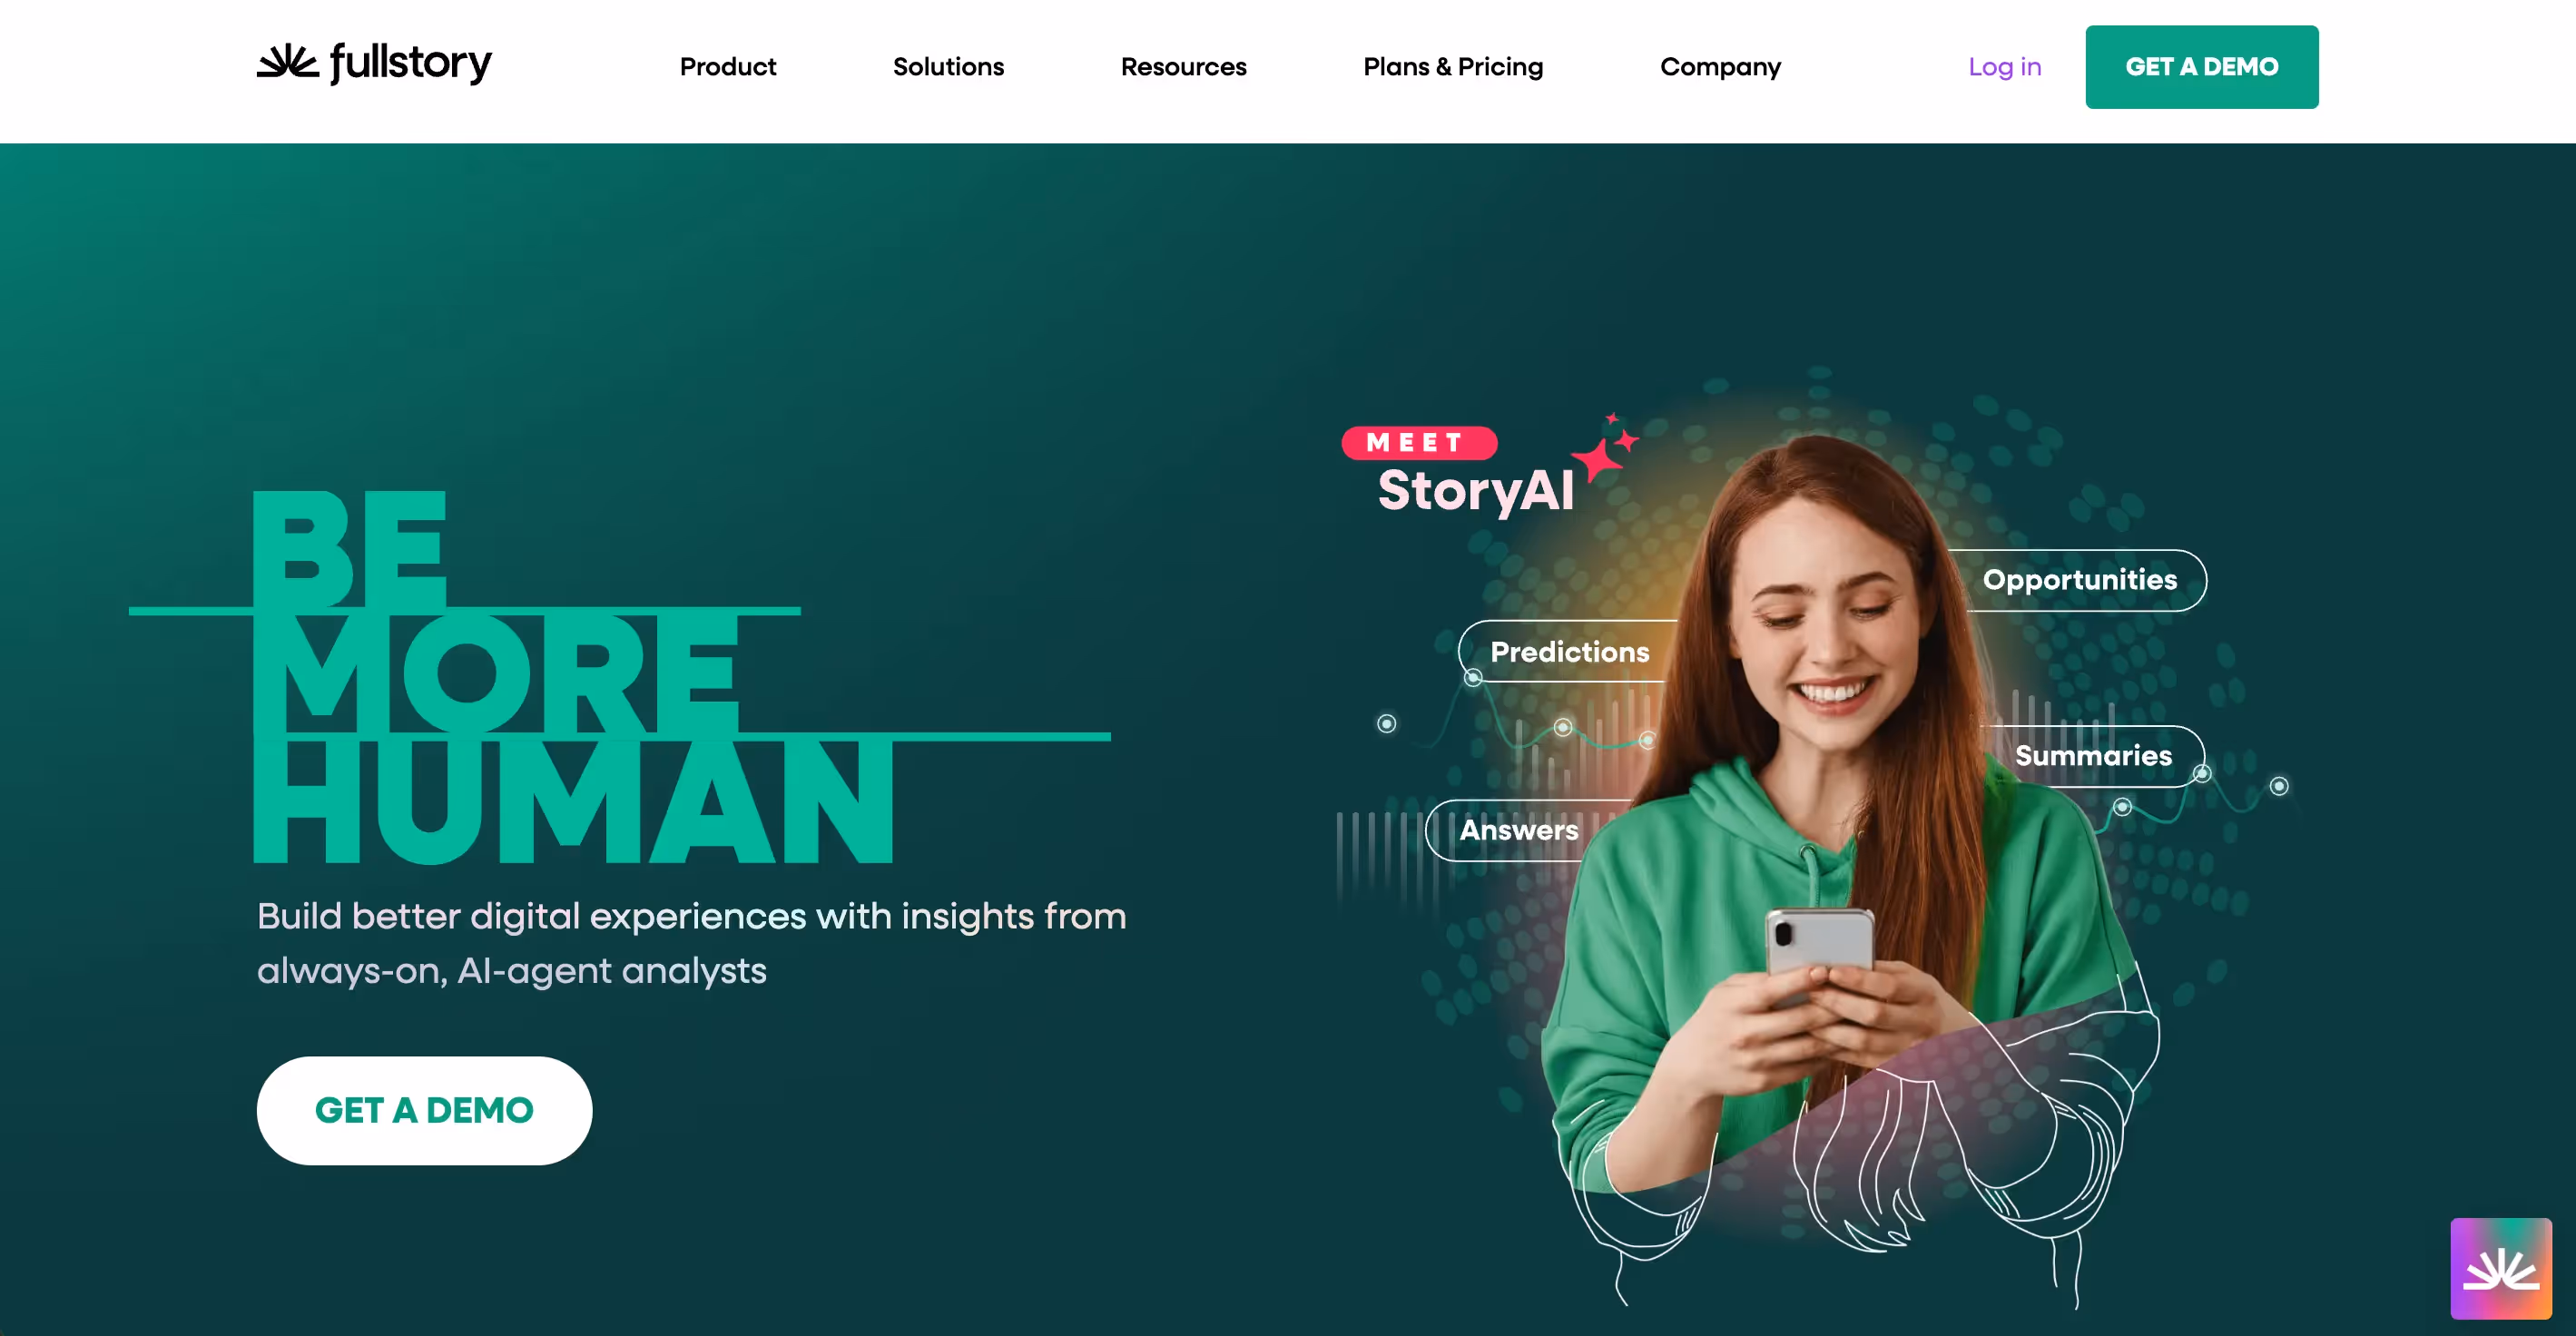Click the Log in link
Screen dimensions: 2576x1336
point(2004,67)
